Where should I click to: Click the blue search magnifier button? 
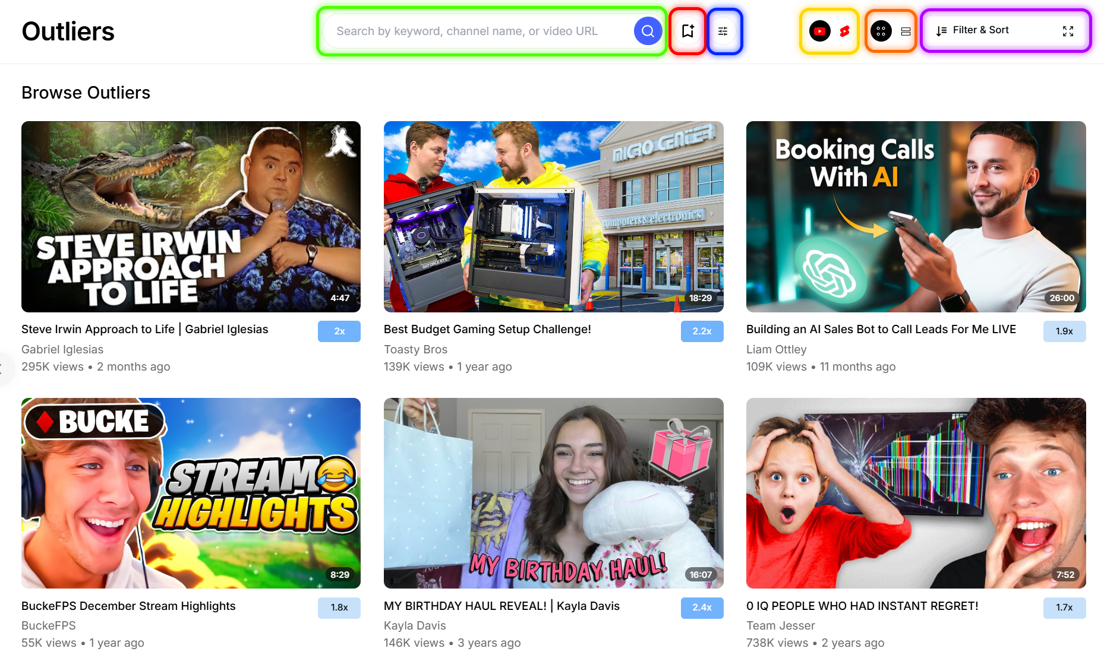(648, 31)
